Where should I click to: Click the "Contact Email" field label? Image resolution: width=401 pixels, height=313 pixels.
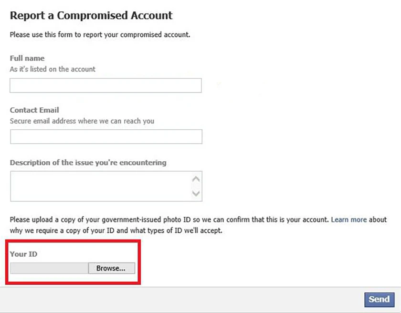[34, 110]
